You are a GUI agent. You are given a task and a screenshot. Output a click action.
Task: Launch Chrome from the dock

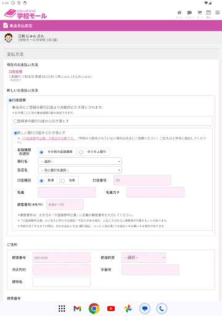[94, 309]
